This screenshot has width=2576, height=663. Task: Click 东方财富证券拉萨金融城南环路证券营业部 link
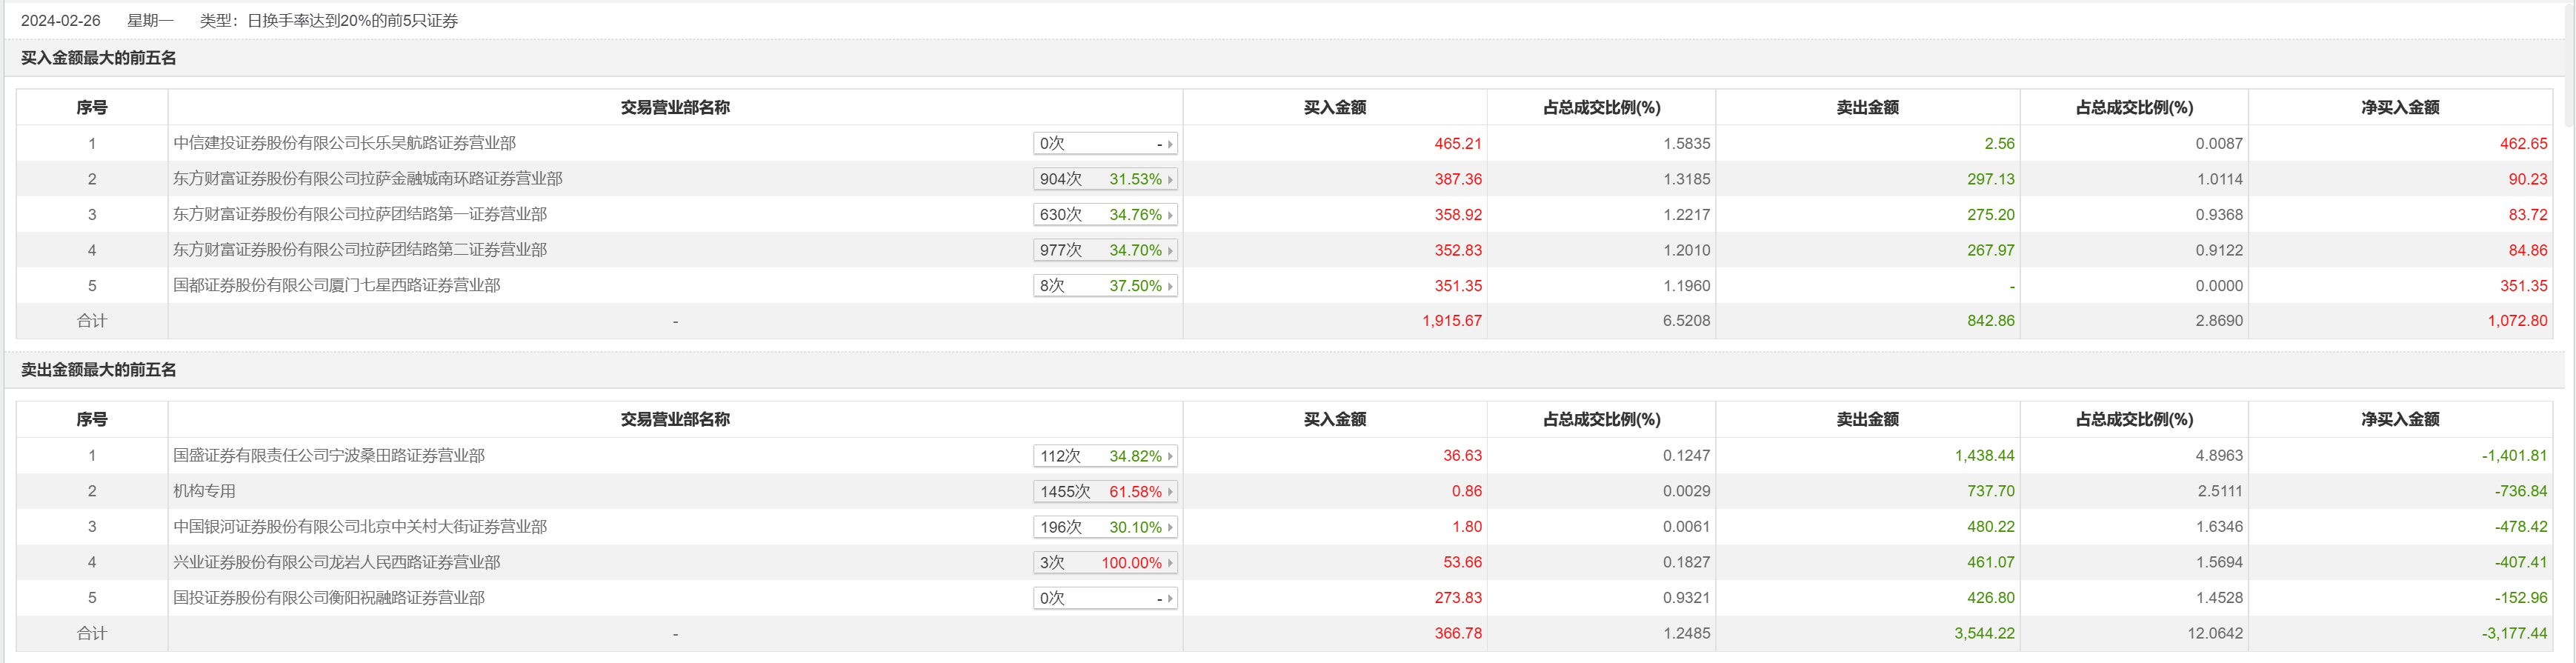[367, 179]
